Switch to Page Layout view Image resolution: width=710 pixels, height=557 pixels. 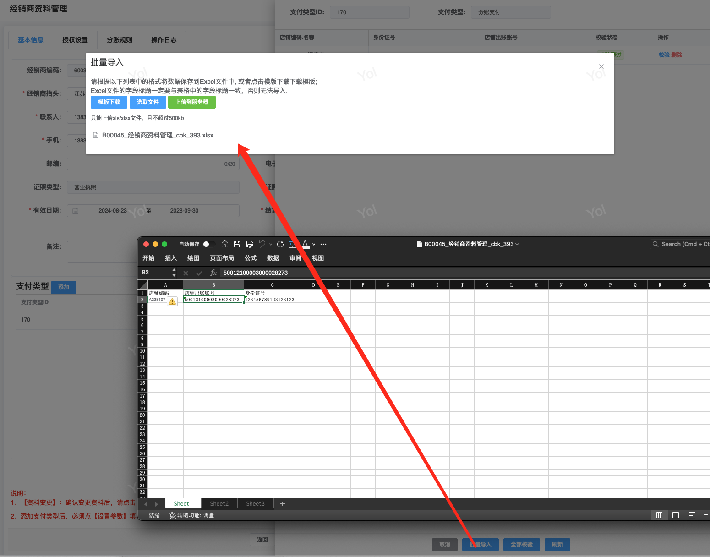(676, 515)
